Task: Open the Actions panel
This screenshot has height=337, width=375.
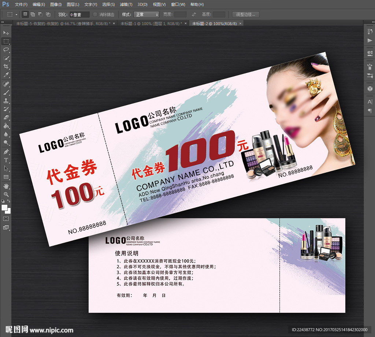Action: tap(370, 40)
